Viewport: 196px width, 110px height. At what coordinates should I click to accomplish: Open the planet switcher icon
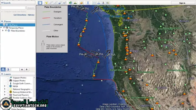(x=81, y=3)
